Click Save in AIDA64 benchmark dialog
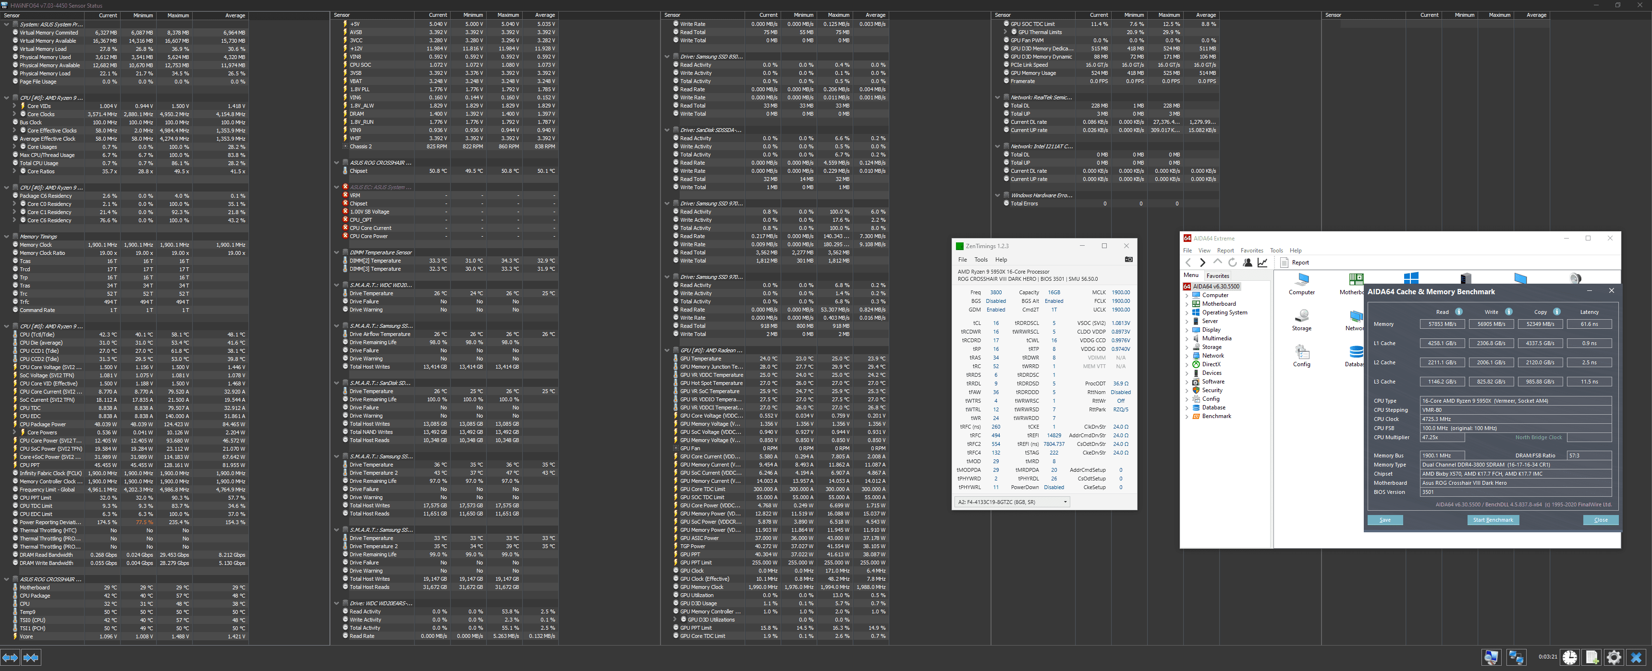 (1384, 520)
